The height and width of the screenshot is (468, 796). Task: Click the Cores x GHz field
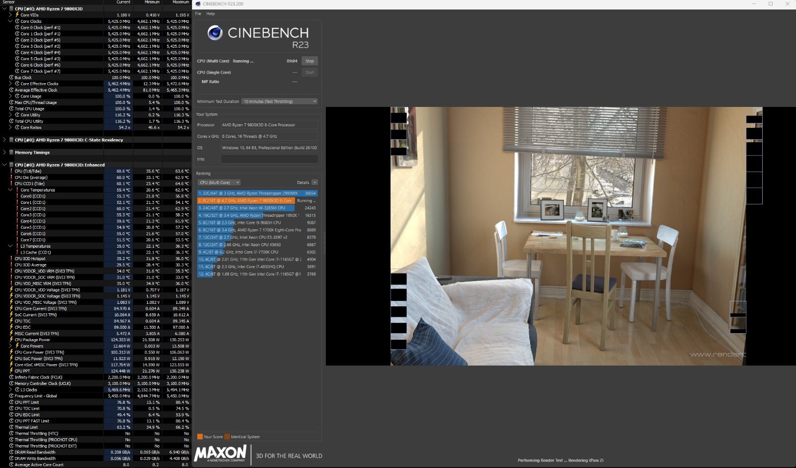point(269,136)
